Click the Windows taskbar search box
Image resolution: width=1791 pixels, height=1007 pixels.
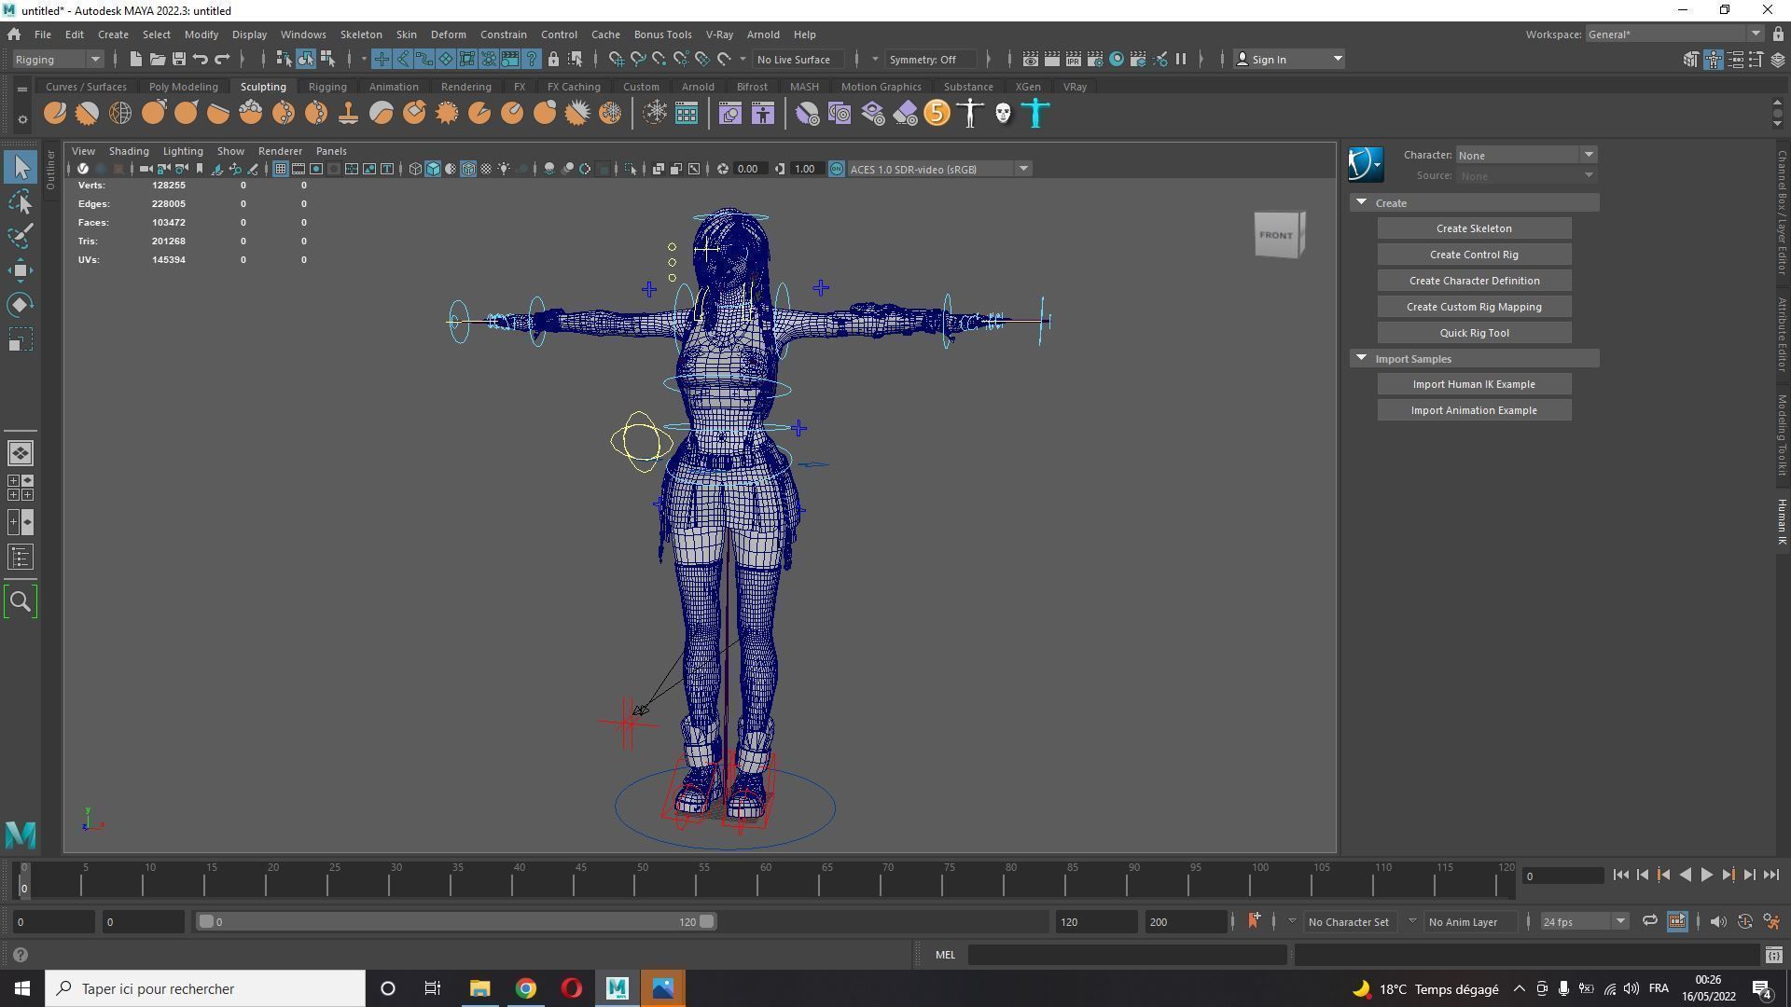pos(206,988)
